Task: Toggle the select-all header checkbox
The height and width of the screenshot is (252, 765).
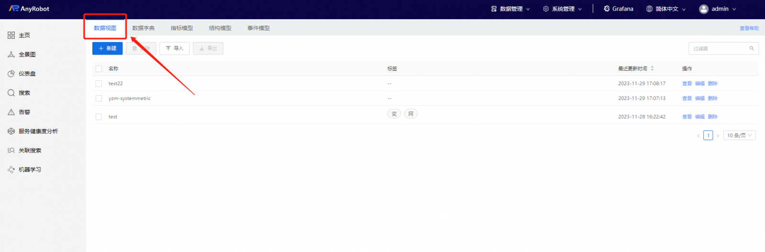Action: 99,68
